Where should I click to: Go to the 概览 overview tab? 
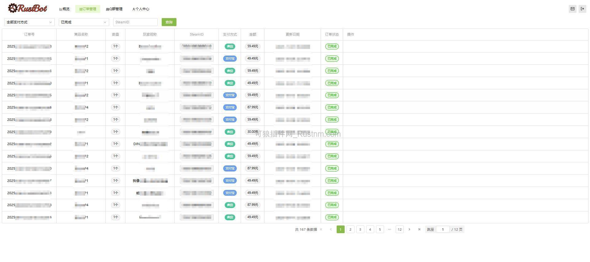click(65, 9)
